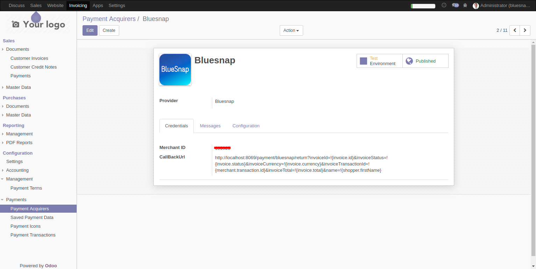The image size is (536, 269).
Task: Open the Sales app menu
Action: (36, 6)
